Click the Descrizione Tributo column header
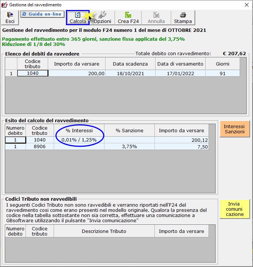 coord(104,231)
